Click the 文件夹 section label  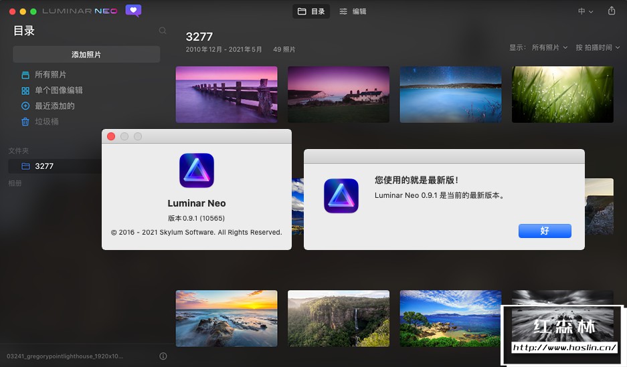pos(18,151)
